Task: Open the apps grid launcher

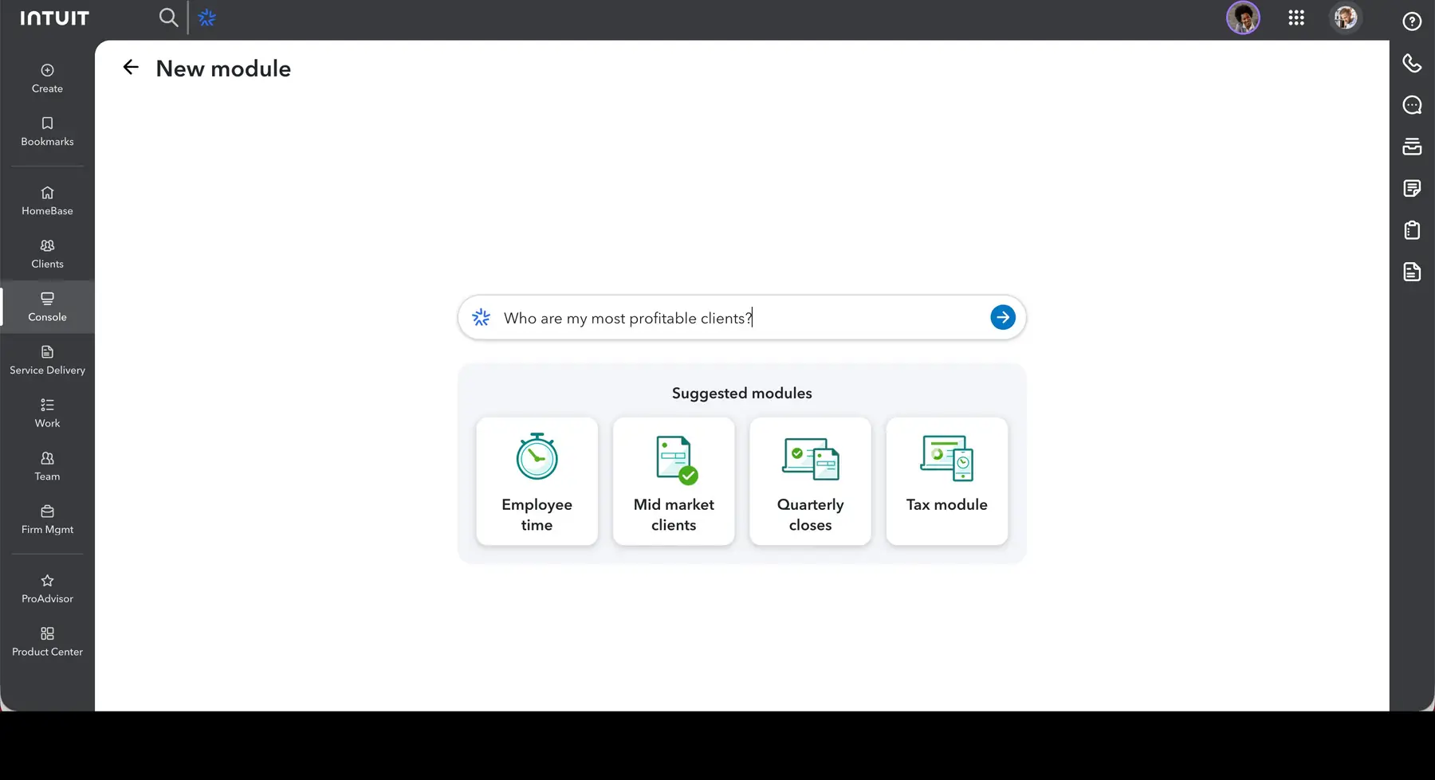Action: tap(1296, 18)
